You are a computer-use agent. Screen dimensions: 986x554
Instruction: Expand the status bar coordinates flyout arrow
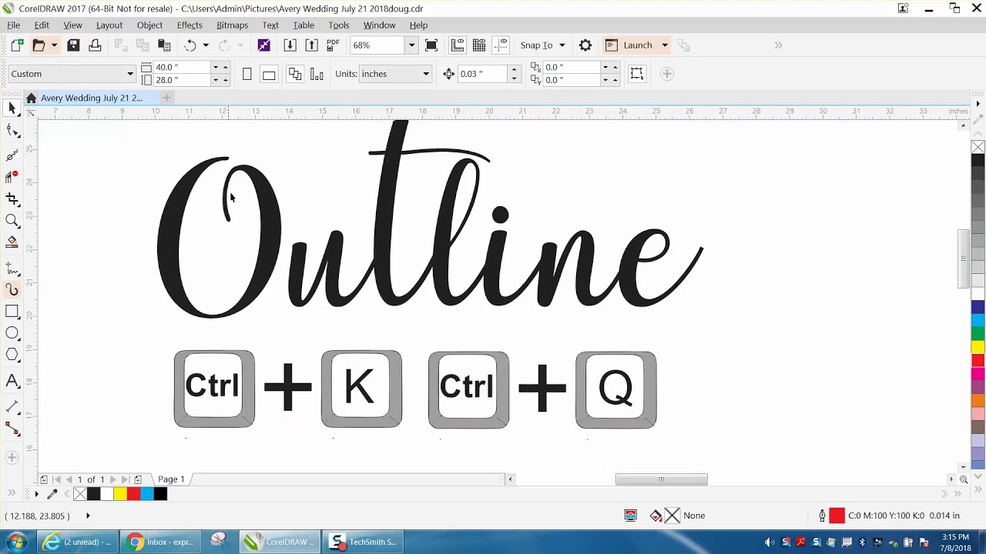[x=88, y=516]
